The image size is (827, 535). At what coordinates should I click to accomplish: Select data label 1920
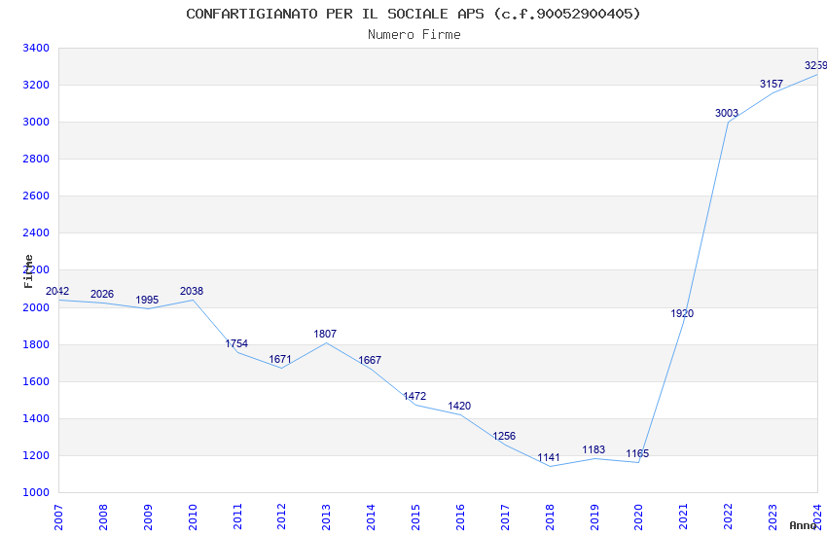click(682, 313)
